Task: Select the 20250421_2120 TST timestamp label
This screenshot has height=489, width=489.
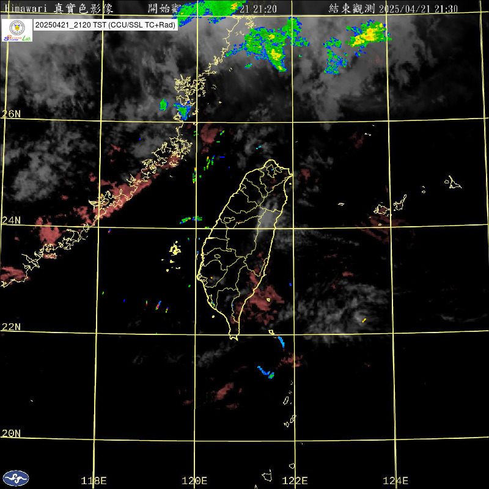Action: point(105,25)
